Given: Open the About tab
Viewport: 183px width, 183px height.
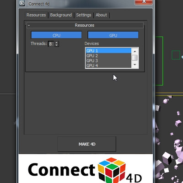Looking at the screenshot, I should pos(102,15).
